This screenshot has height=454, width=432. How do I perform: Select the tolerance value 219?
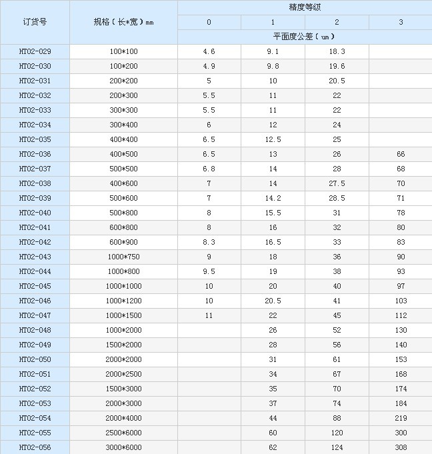pyautogui.click(x=401, y=418)
